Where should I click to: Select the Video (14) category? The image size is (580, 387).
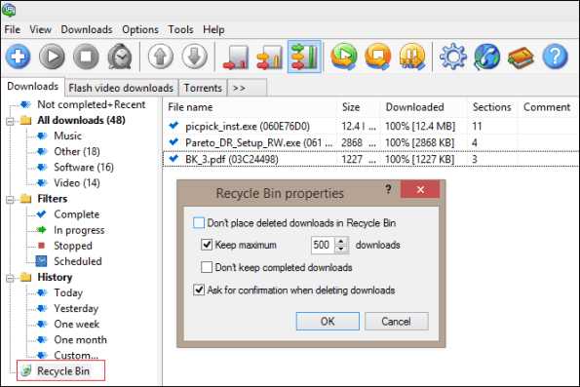pyautogui.click(x=77, y=182)
